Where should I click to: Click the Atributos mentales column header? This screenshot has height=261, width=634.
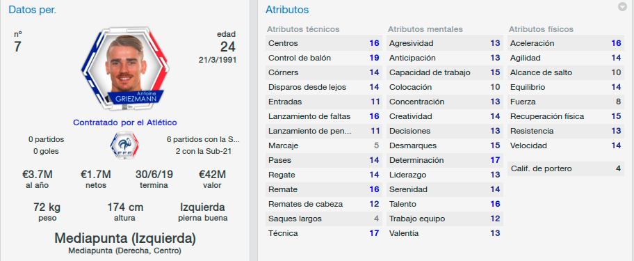tap(425, 29)
